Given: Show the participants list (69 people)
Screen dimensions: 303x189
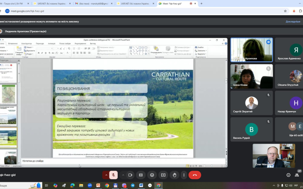Looking at the screenshot, I should (297, 175).
